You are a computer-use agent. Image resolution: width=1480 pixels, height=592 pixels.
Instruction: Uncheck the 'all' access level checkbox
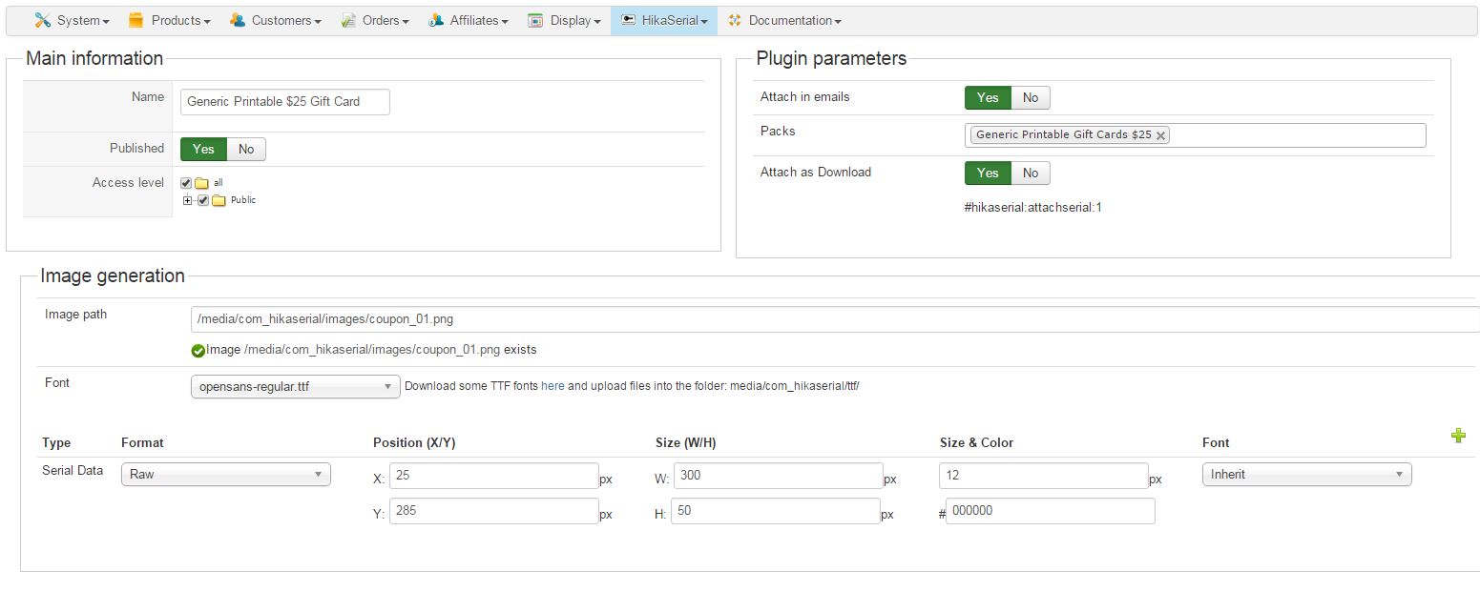click(186, 183)
